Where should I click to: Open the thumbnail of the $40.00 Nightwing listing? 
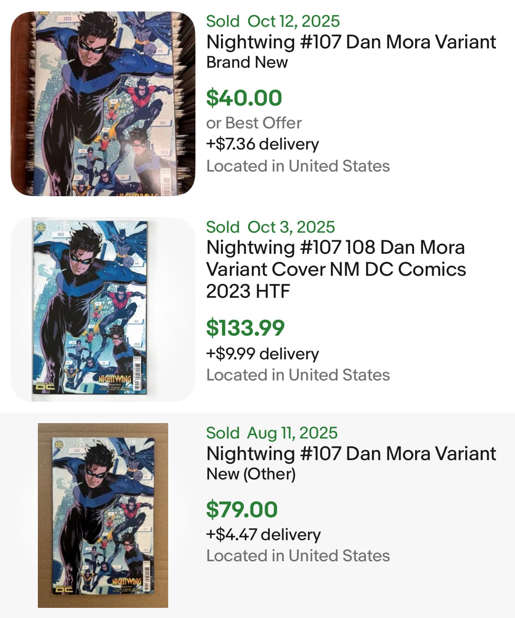point(103,104)
